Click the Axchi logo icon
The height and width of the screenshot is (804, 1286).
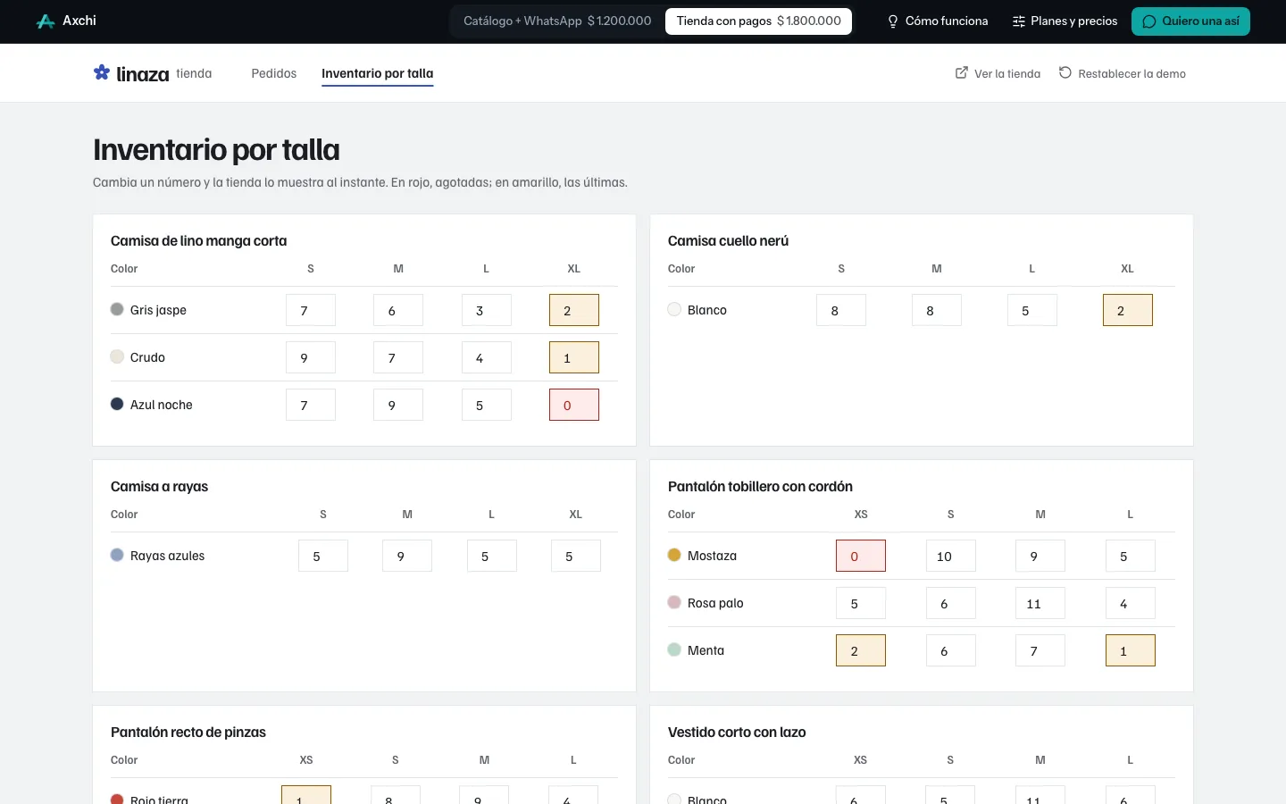coord(46,21)
